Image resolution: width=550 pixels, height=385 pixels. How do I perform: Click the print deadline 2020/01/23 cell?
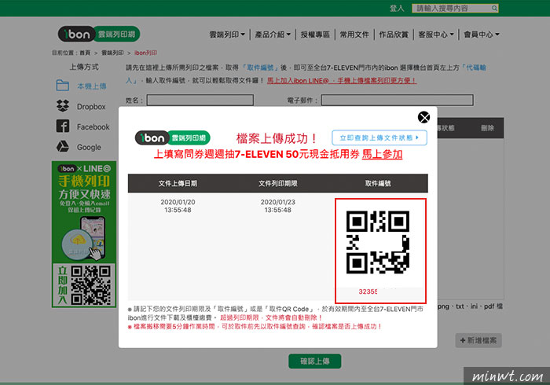(x=278, y=206)
